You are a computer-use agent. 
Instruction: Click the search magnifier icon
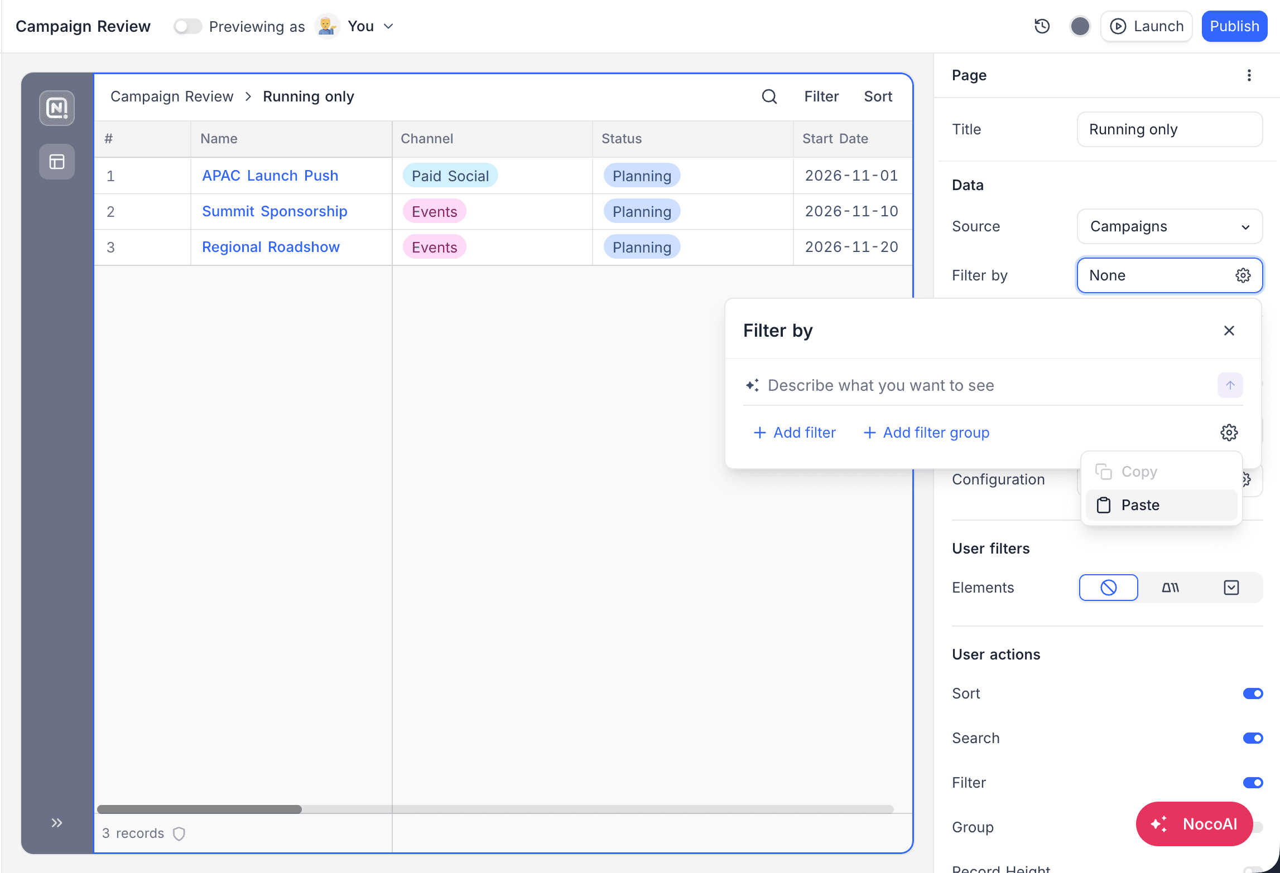[x=769, y=96]
